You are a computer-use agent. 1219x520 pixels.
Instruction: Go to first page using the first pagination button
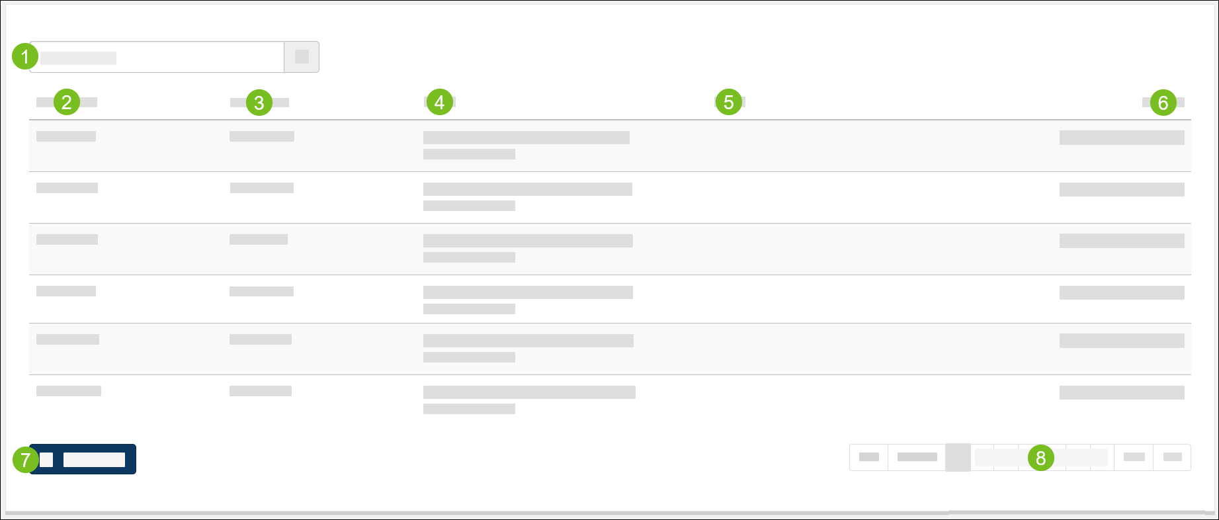868,457
